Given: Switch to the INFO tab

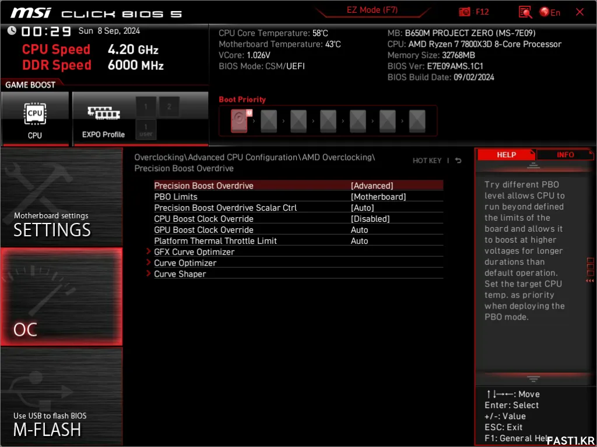Looking at the screenshot, I should [x=565, y=155].
